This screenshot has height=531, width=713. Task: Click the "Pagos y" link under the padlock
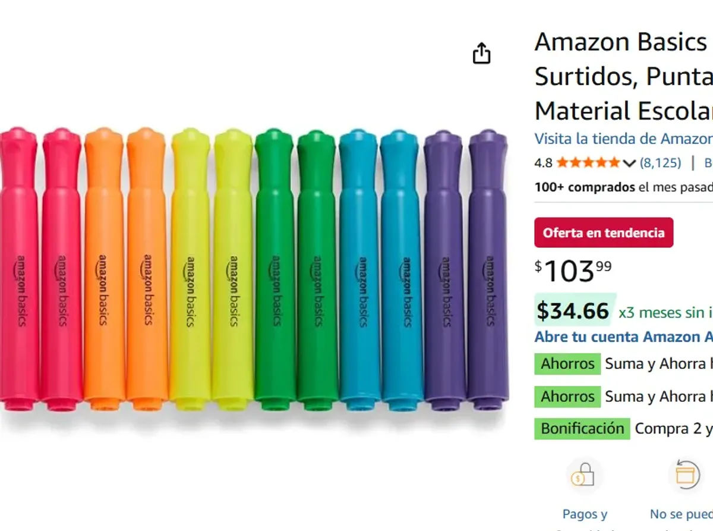pos(585,514)
